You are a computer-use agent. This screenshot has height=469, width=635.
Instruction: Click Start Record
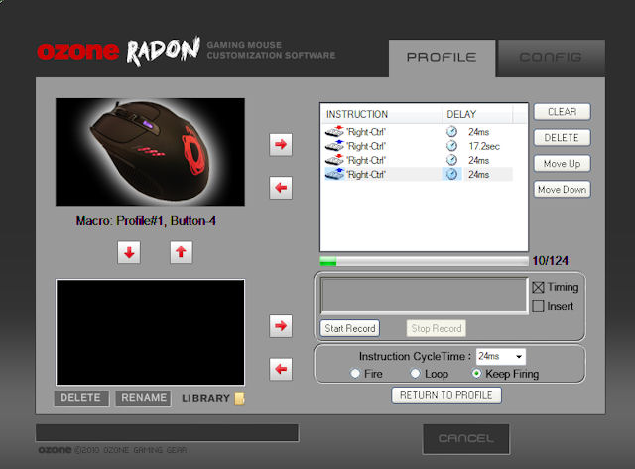tap(350, 328)
